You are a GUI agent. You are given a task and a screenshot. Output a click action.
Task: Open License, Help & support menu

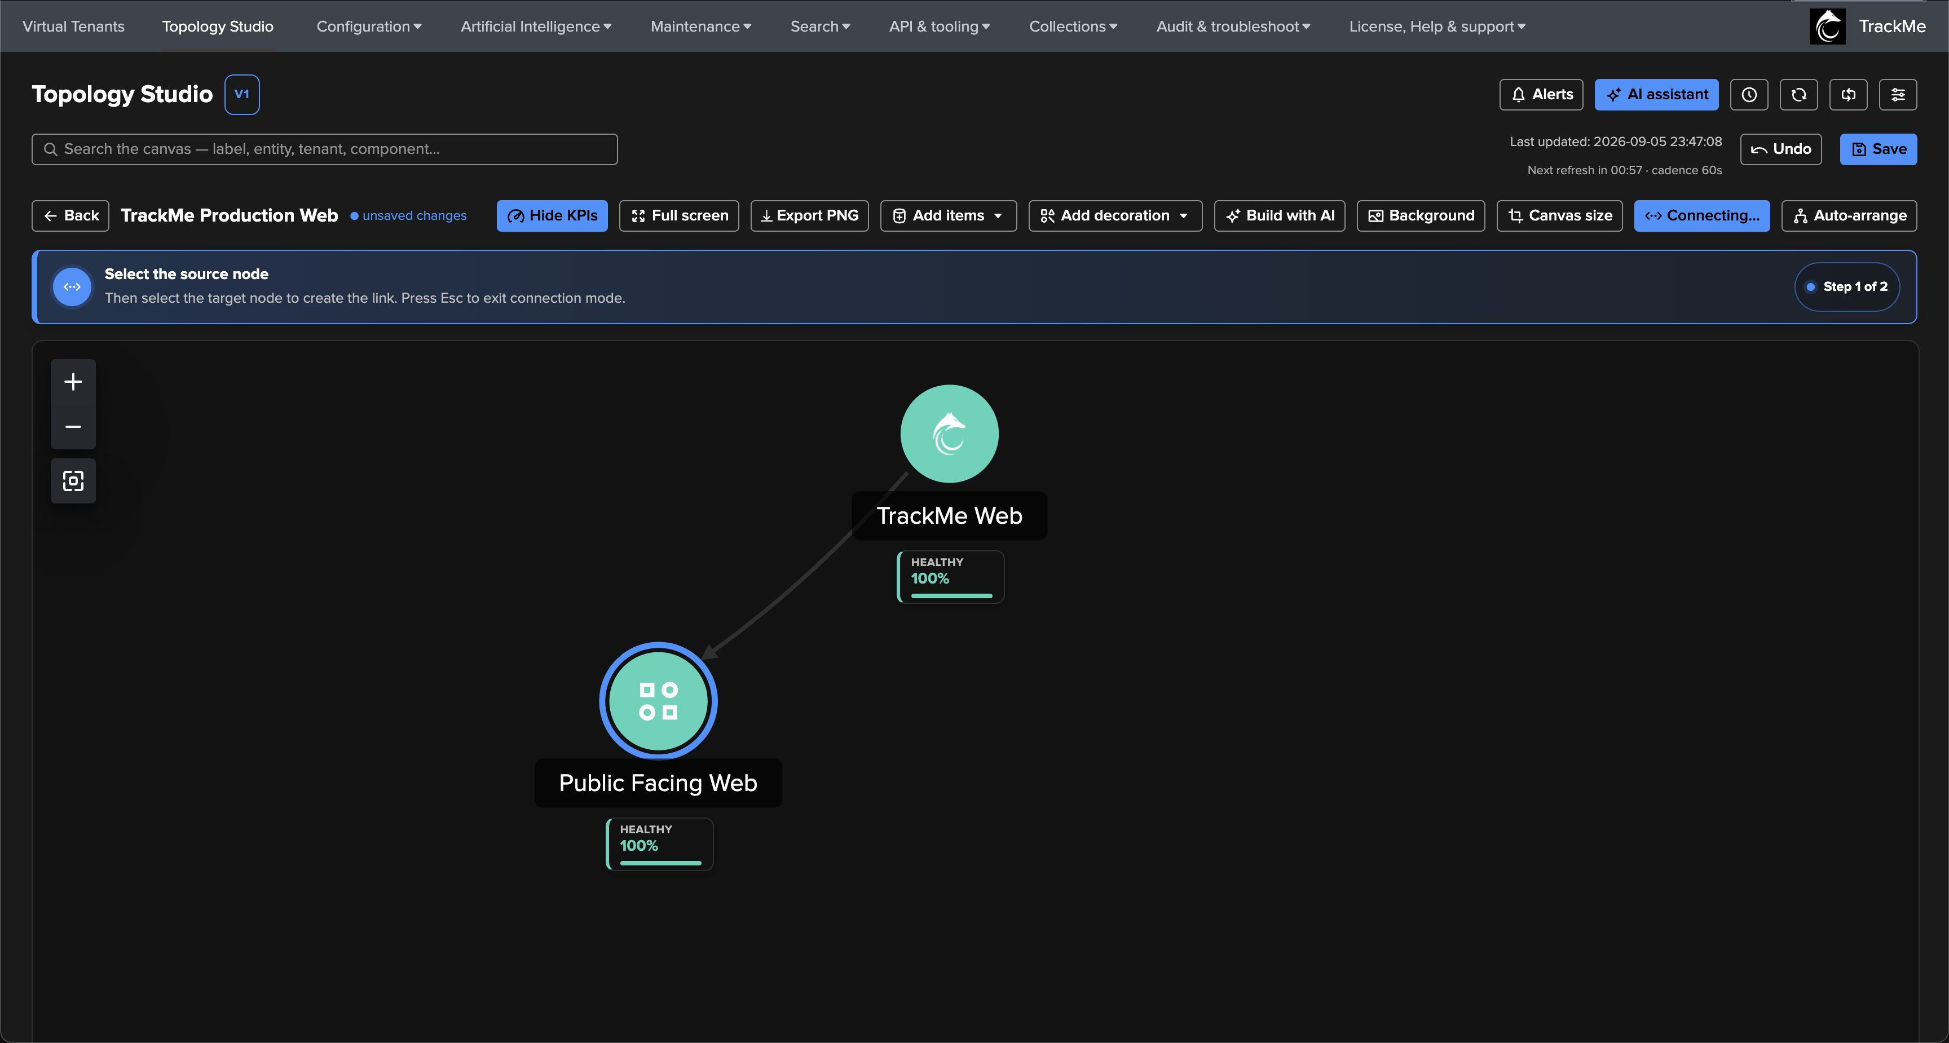[x=1437, y=26]
